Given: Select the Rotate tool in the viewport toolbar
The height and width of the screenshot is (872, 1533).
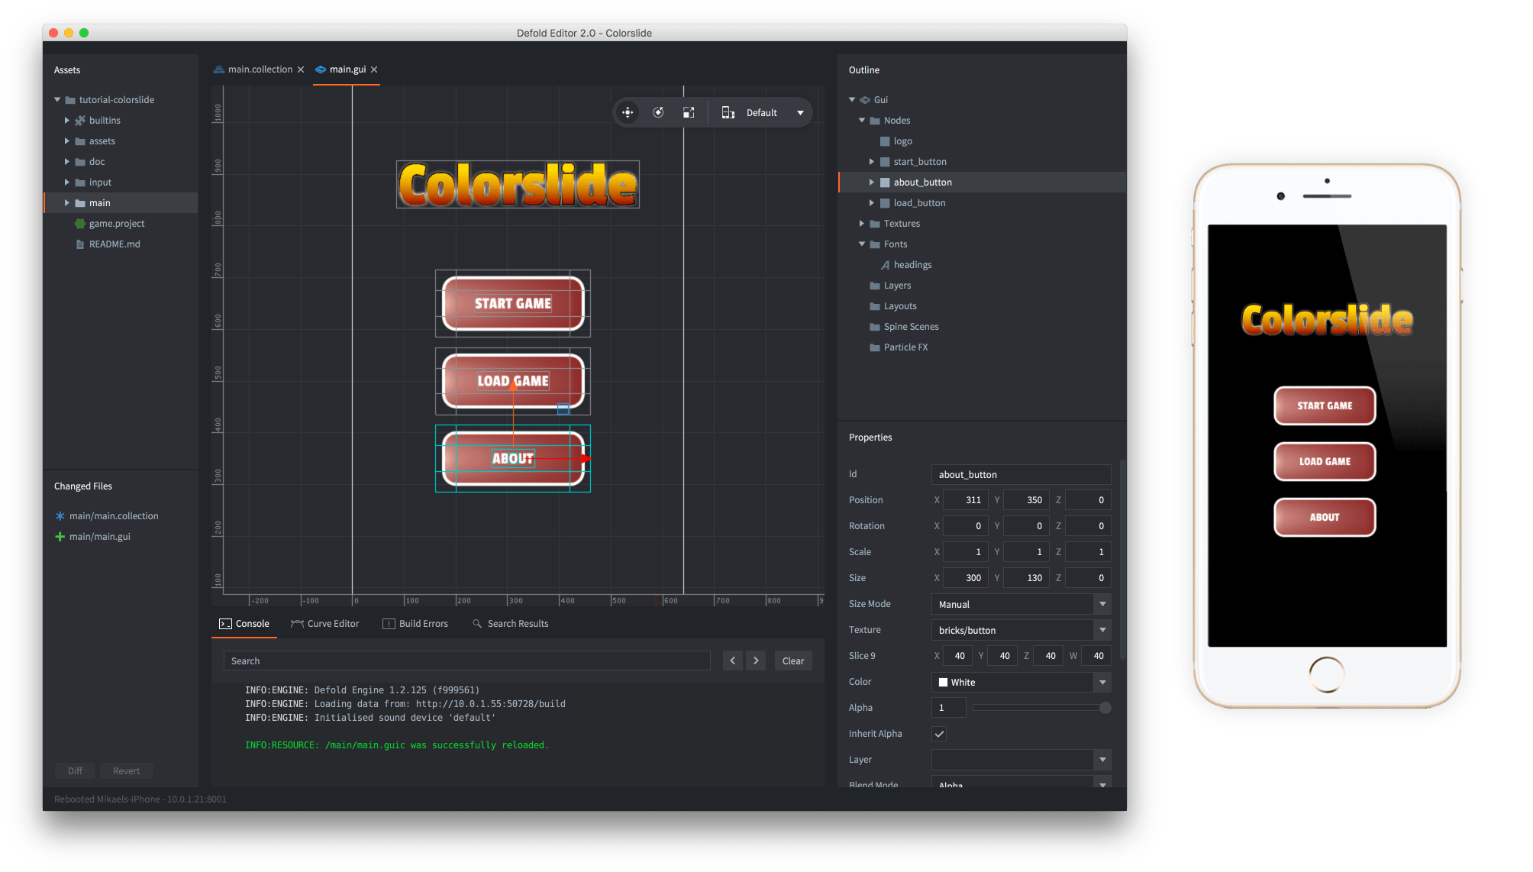Looking at the screenshot, I should (658, 112).
